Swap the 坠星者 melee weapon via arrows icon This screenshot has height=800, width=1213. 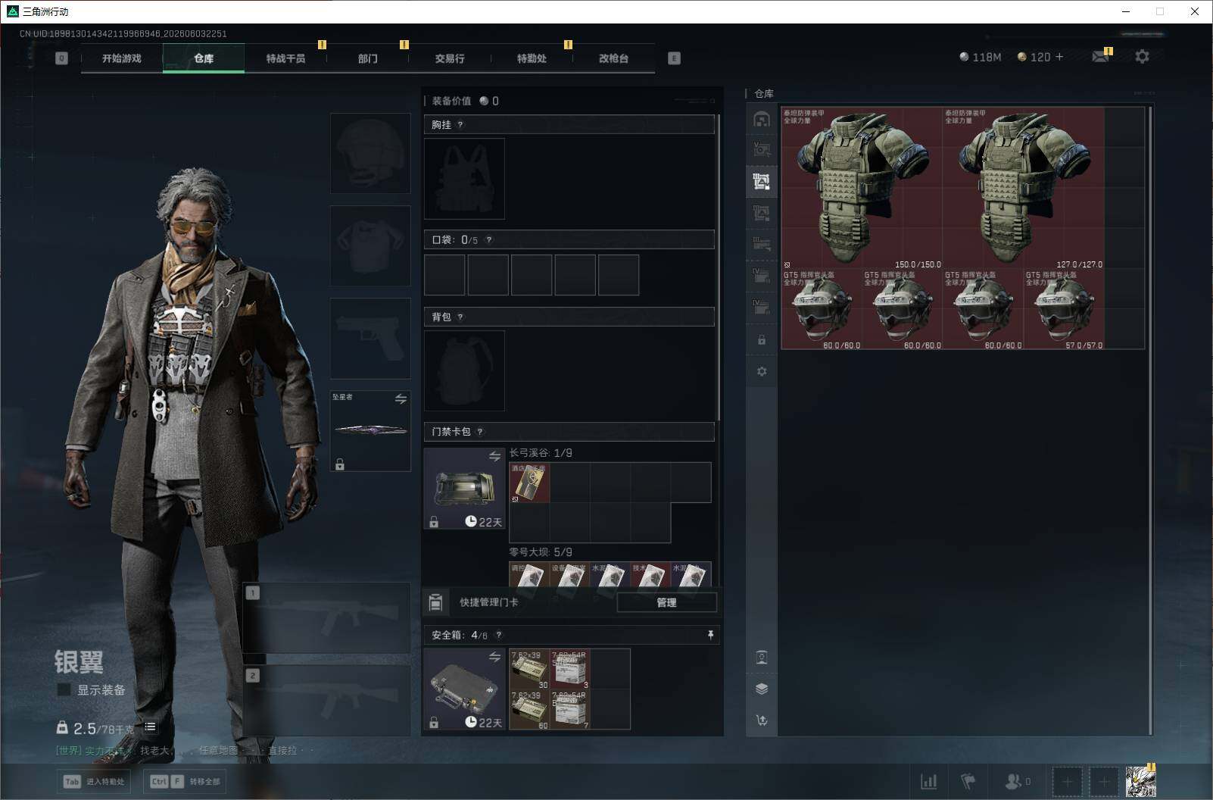(401, 399)
